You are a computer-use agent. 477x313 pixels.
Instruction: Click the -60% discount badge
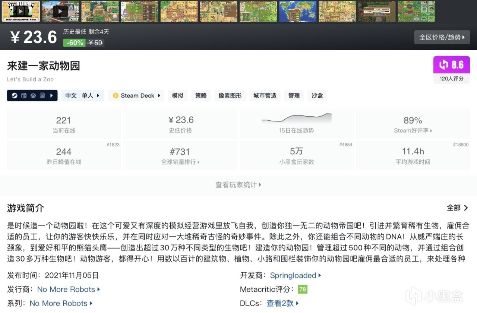75,43
